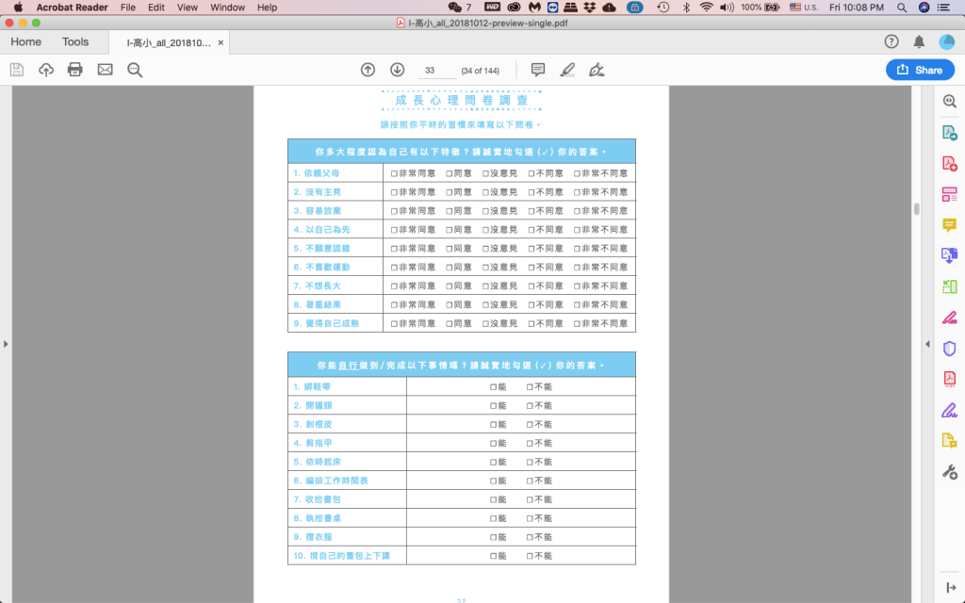Switch to the Tools tab
The image size is (965, 603).
[75, 42]
